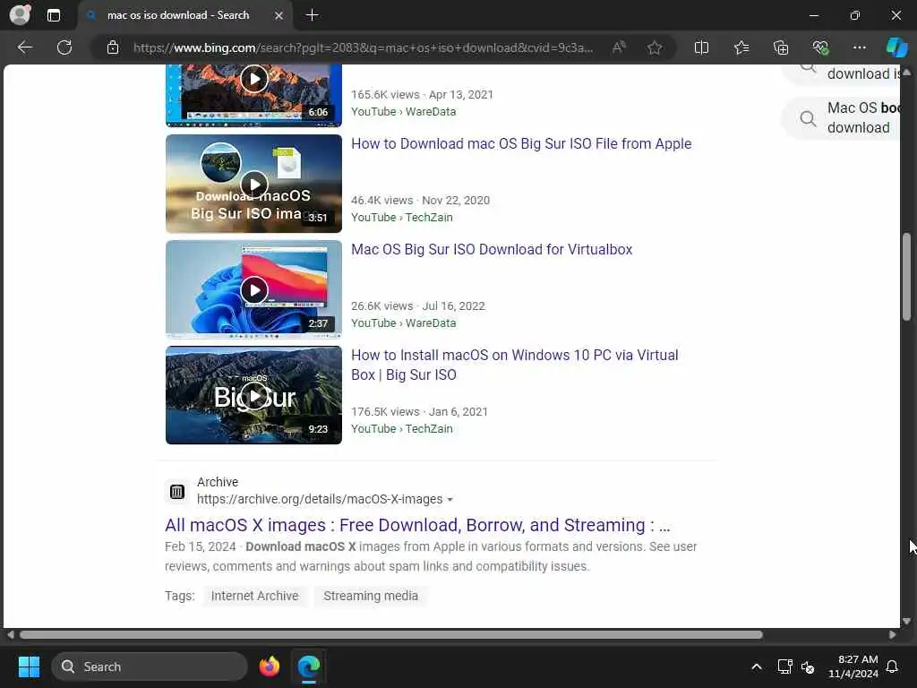Click the 'Mac OS boo download' related search
This screenshot has height=688, width=917.
coord(842,117)
